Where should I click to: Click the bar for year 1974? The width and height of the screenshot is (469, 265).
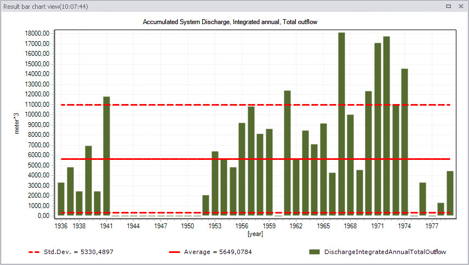coord(405,142)
